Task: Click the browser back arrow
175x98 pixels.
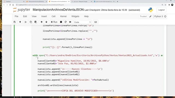Action: 4,5
